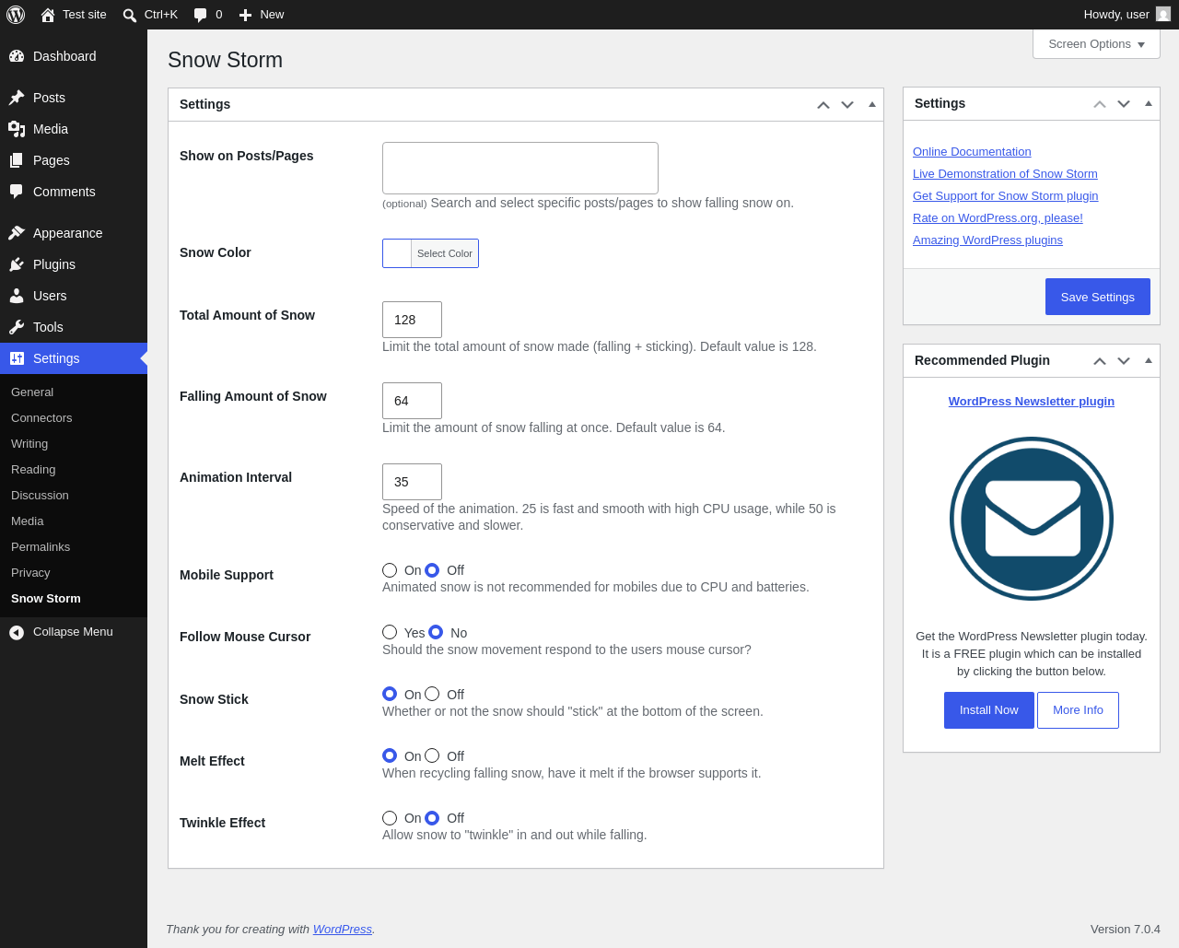Open Privacy settings

coord(30,573)
